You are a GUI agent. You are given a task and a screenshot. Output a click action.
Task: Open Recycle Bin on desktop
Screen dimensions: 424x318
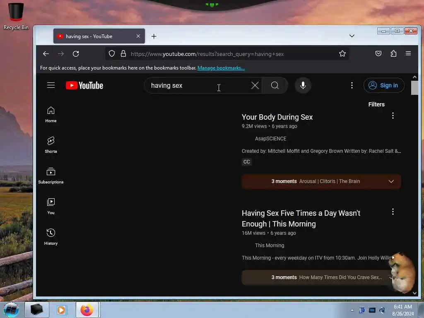[16, 16]
